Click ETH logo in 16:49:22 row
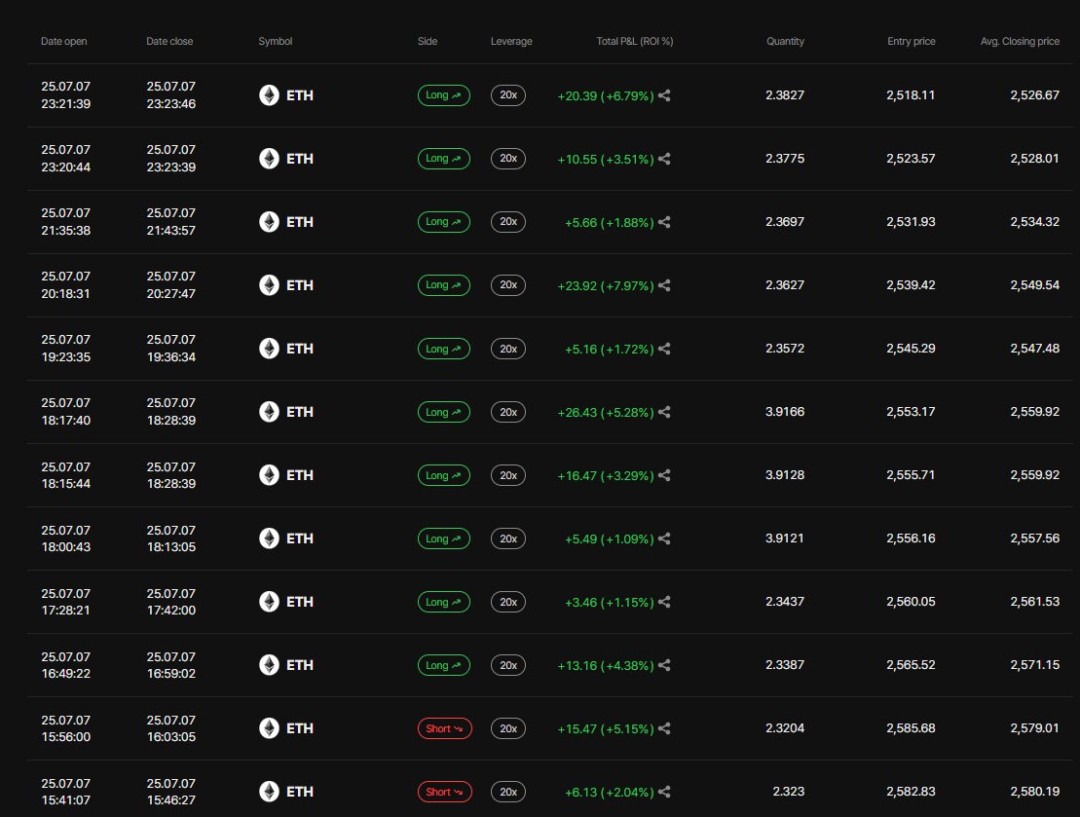Screen dimensions: 1080x817 pyautogui.click(x=269, y=665)
